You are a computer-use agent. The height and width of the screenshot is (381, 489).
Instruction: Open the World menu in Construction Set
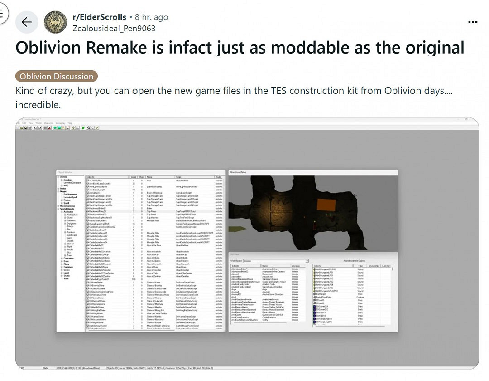[38, 123]
